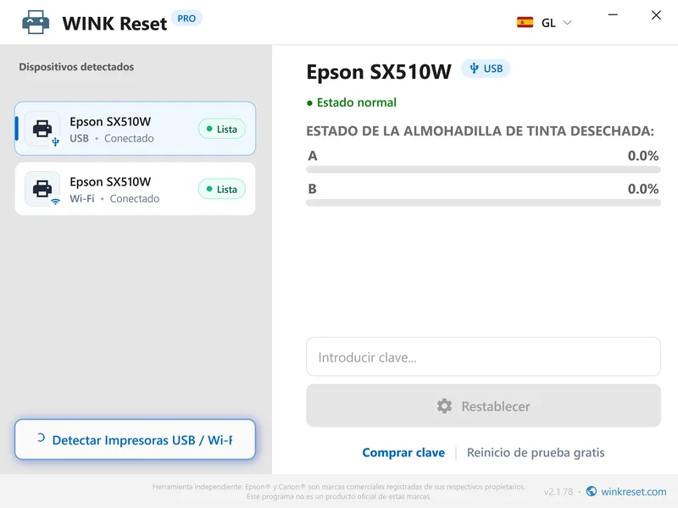
Task: Expand the language chevron arrow
Action: click(x=567, y=23)
